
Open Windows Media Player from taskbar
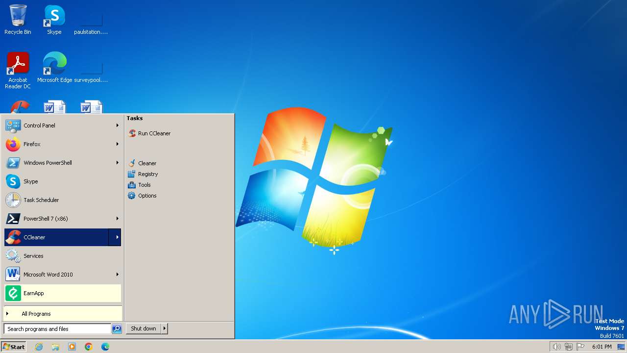coord(72,347)
